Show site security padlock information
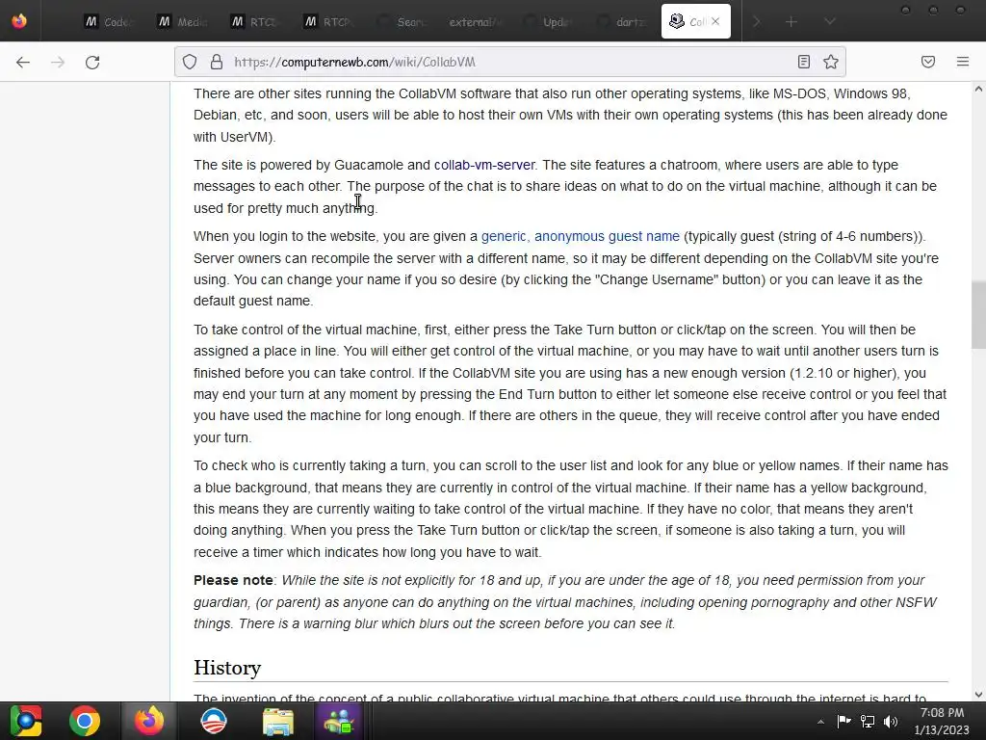 [x=217, y=62]
